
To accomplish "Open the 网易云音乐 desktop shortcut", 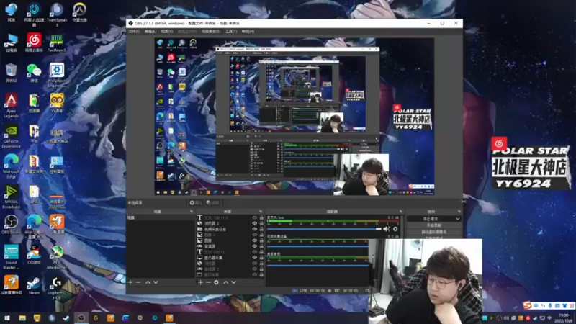I will click(x=34, y=42).
